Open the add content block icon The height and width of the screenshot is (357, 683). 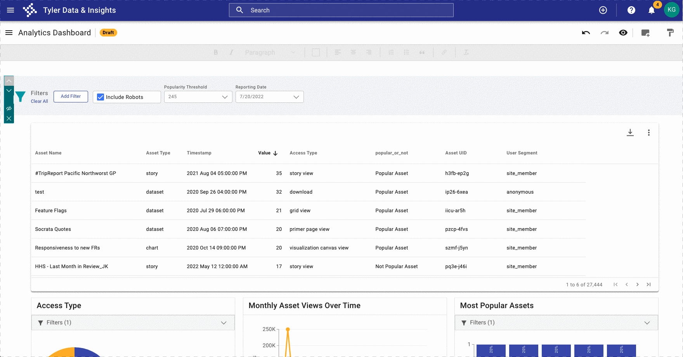point(645,33)
